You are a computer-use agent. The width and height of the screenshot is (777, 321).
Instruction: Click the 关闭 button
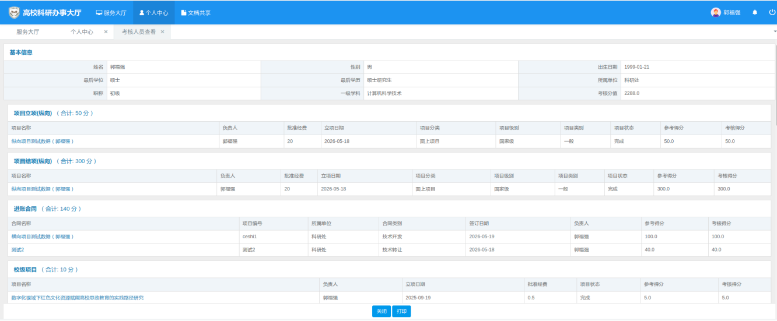pyautogui.click(x=381, y=312)
